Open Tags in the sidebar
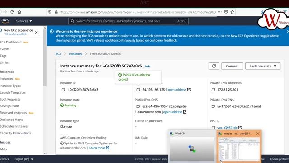 (x=3, y=56)
